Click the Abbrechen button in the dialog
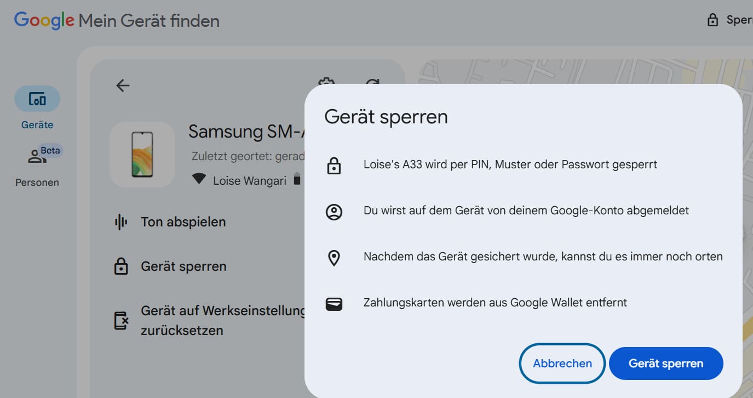The width and height of the screenshot is (753, 398). point(562,363)
